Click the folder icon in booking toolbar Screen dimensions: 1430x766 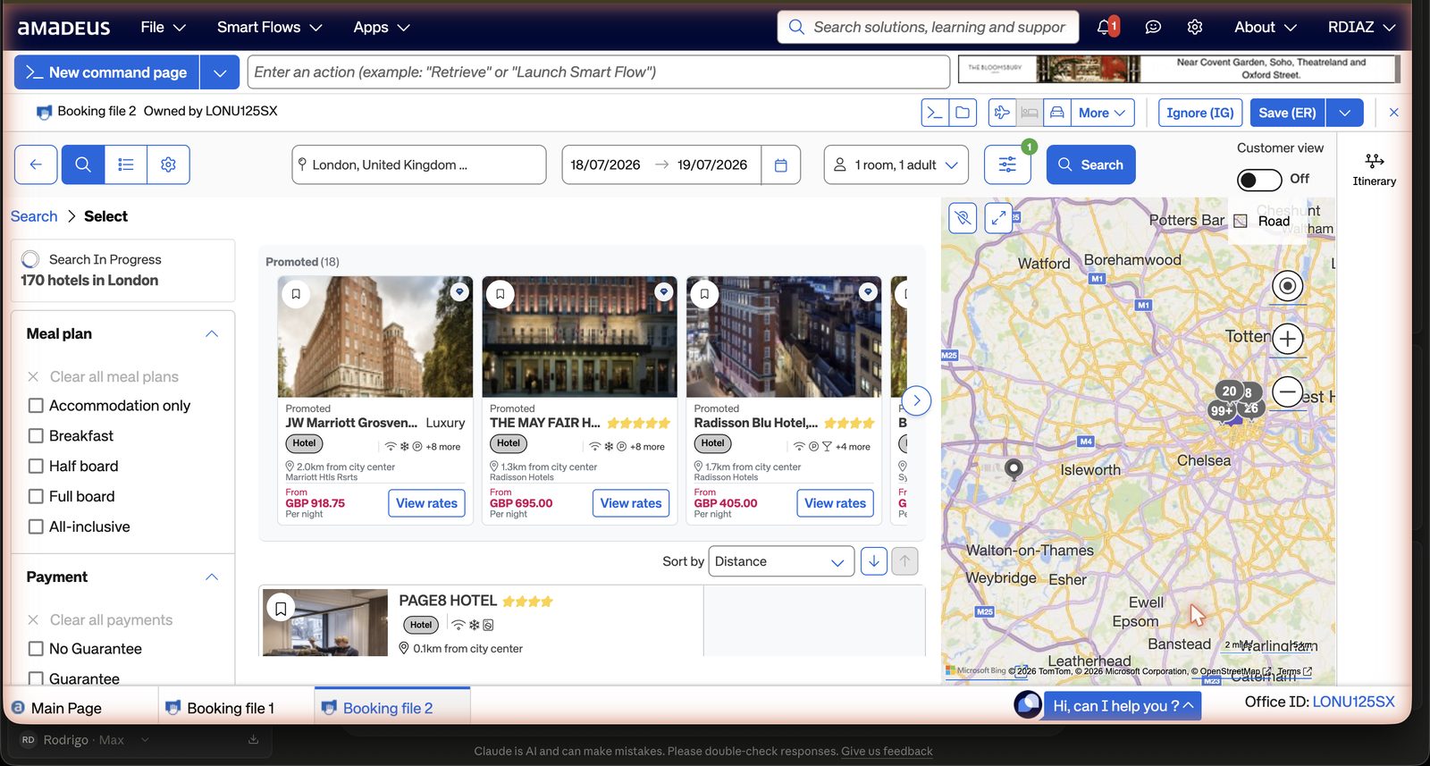pyautogui.click(x=963, y=113)
